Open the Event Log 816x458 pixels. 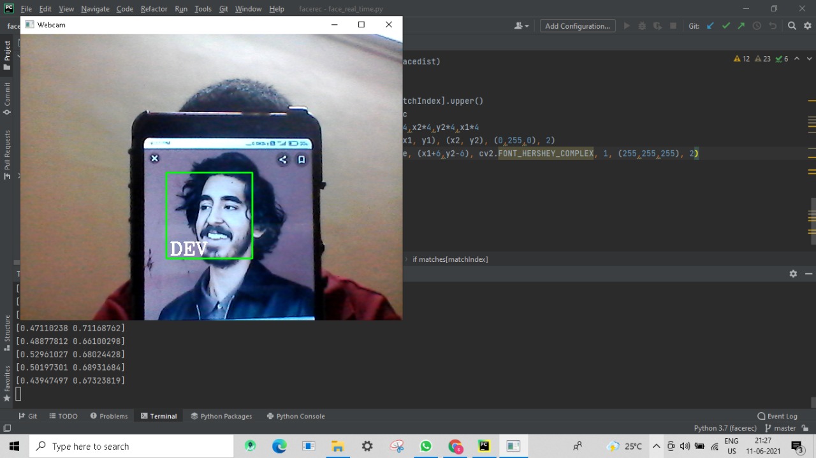pyautogui.click(x=777, y=416)
